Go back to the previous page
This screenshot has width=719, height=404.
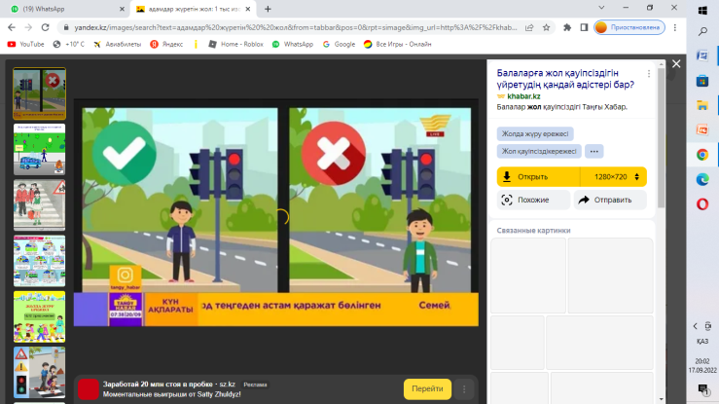12,27
